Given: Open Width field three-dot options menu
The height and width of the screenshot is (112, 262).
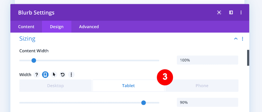Looking at the screenshot, I should 71,75.
